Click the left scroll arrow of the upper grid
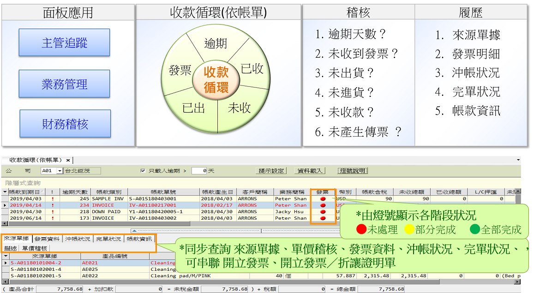This screenshot has height=293, width=540. (5, 223)
